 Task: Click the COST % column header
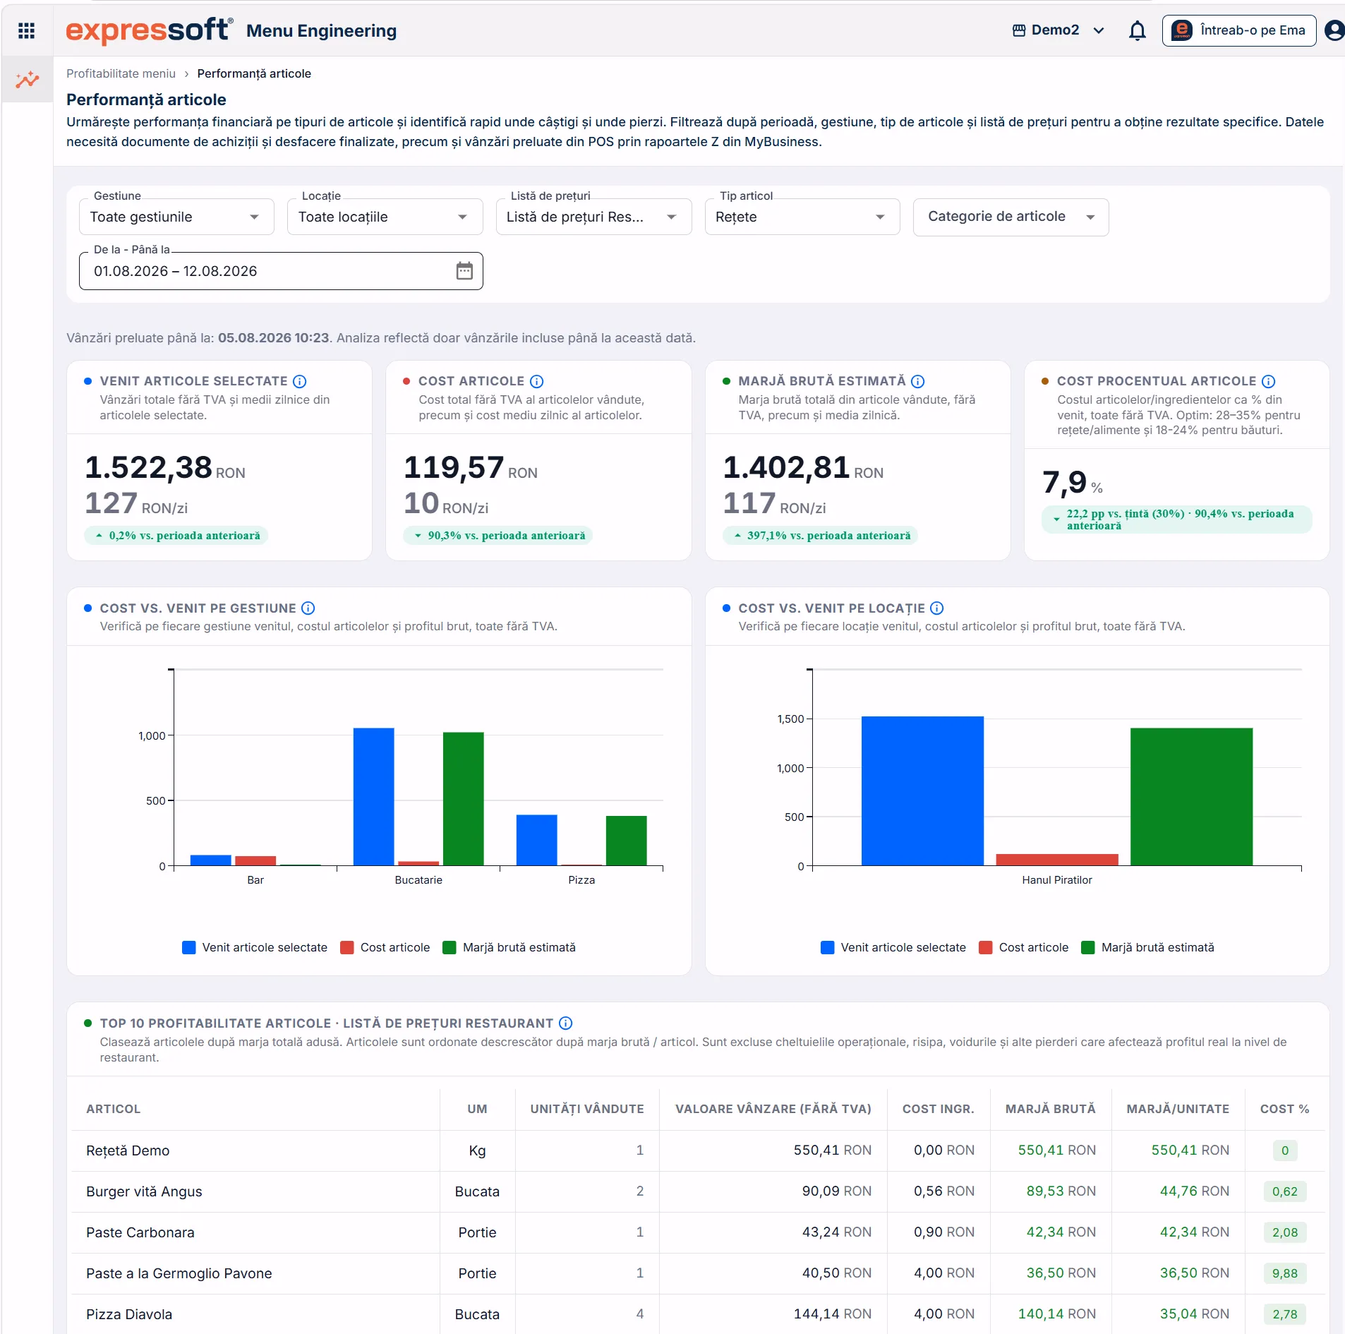[1284, 1109]
